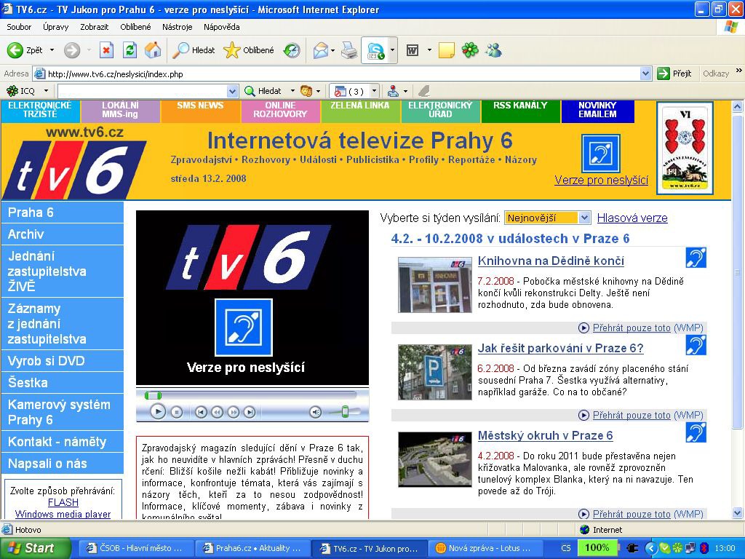The height and width of the screenshot is (559, 745).
Task: Play the video in the media player
Action: coord(158,412)
